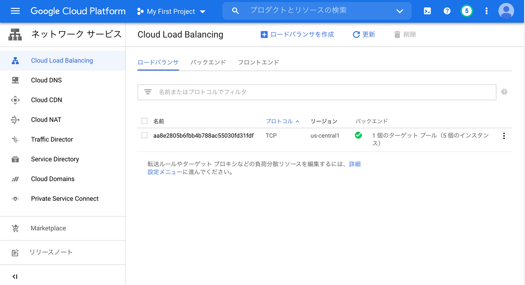
Task: Open the My First Project selector dropdown
Action: click(x=171, y=11)
